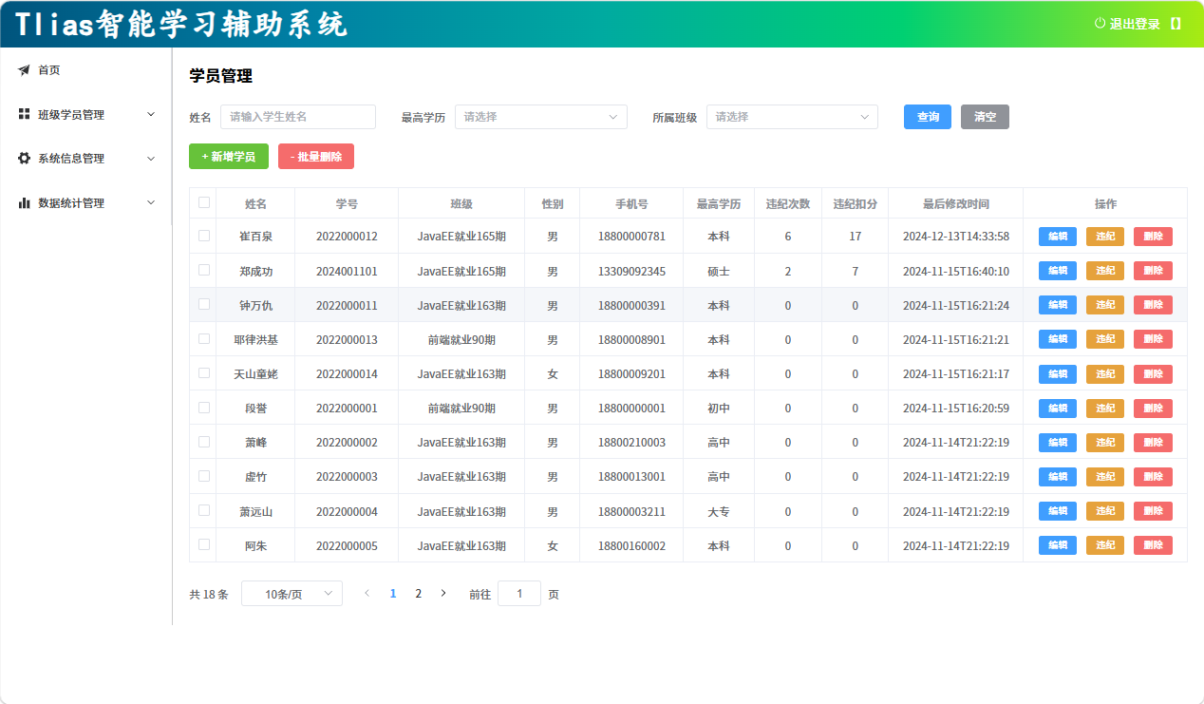This screenshot has height=704, width=1204.
Task: Expand 系统信息管理 menu chevron
Action: click(x=151, y=159)
